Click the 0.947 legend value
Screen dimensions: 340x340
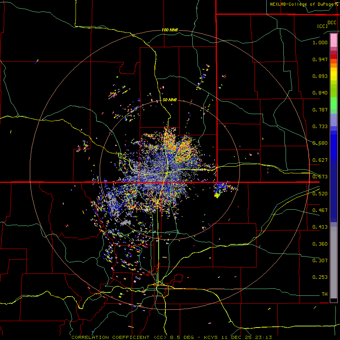320,59
